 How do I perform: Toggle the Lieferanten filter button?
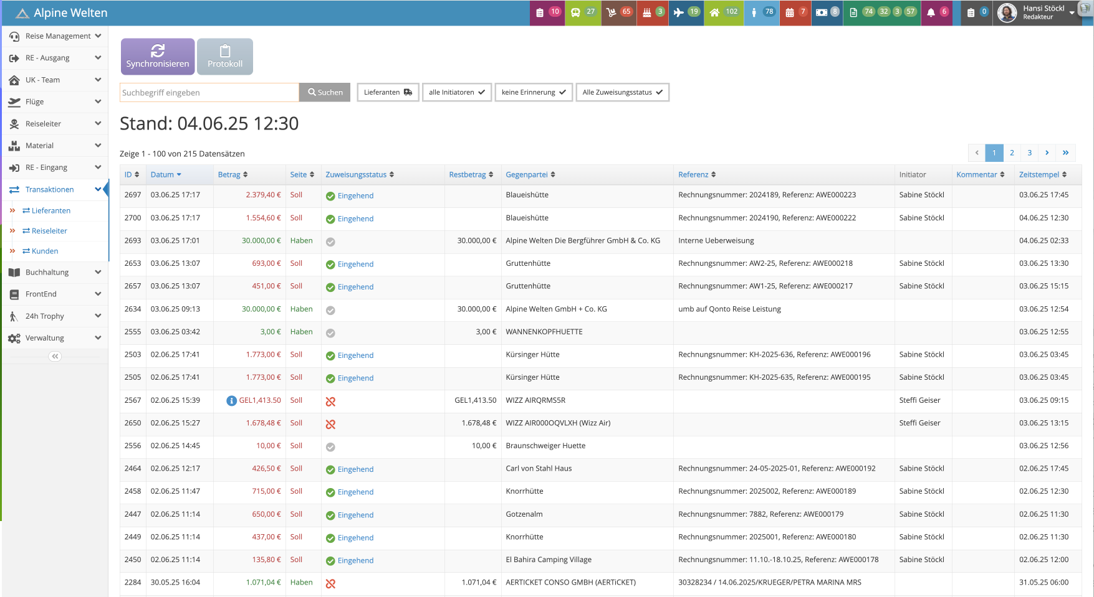pyautogui.click(x=388, y=92)
